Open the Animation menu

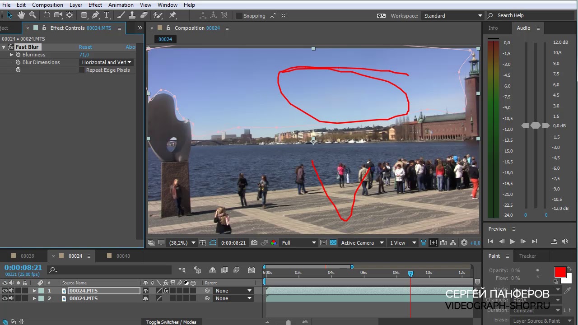(121, 5)
